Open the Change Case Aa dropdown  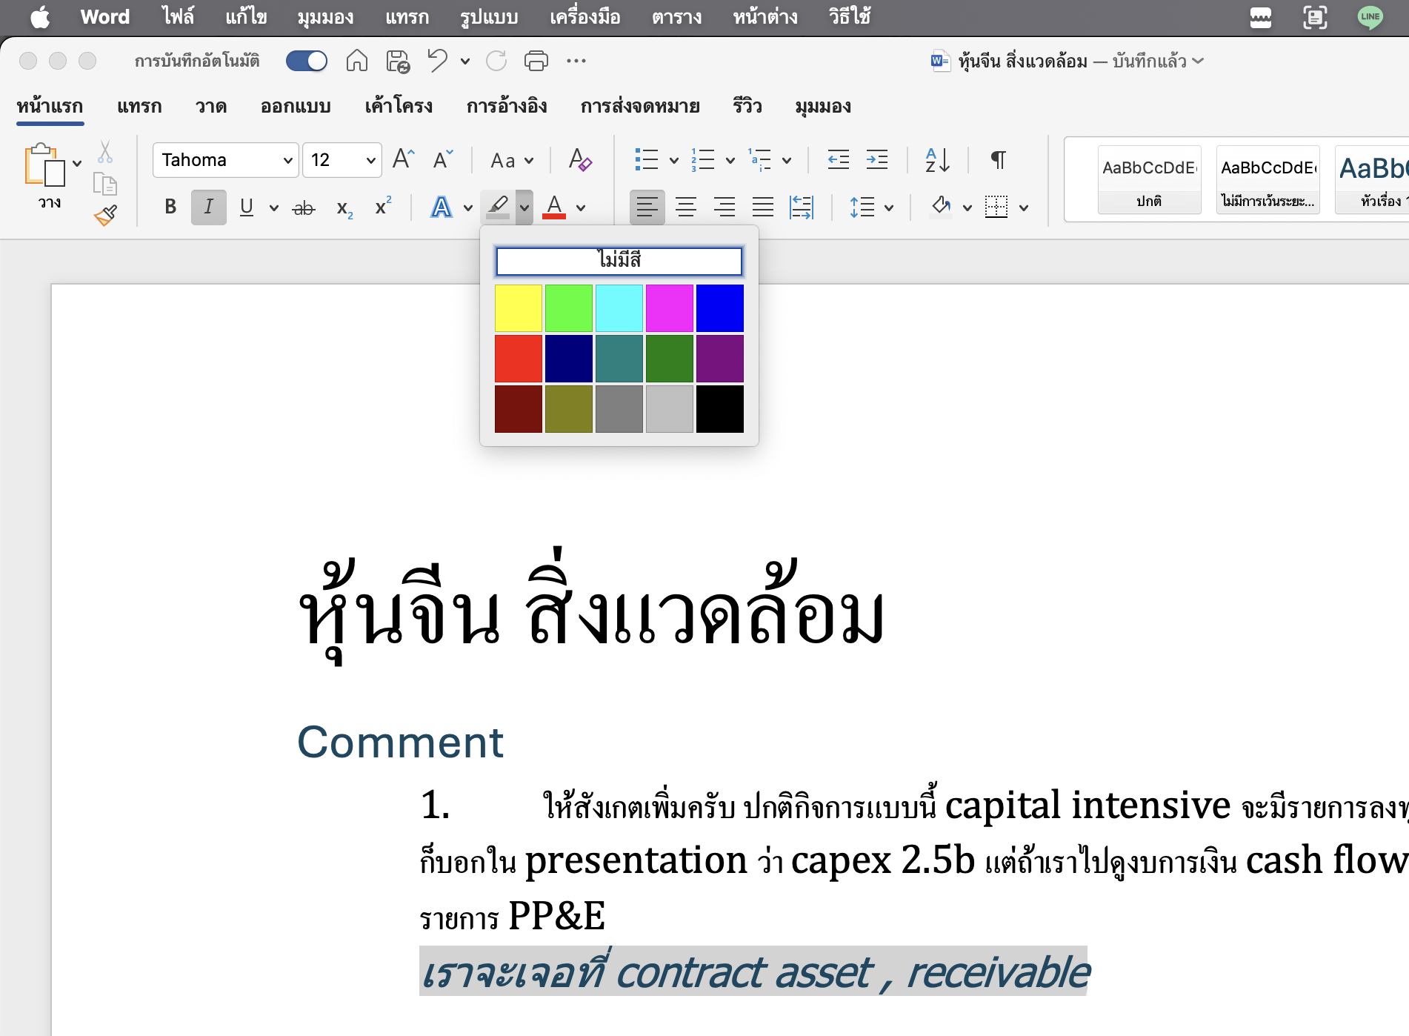(x=512, y=160)
